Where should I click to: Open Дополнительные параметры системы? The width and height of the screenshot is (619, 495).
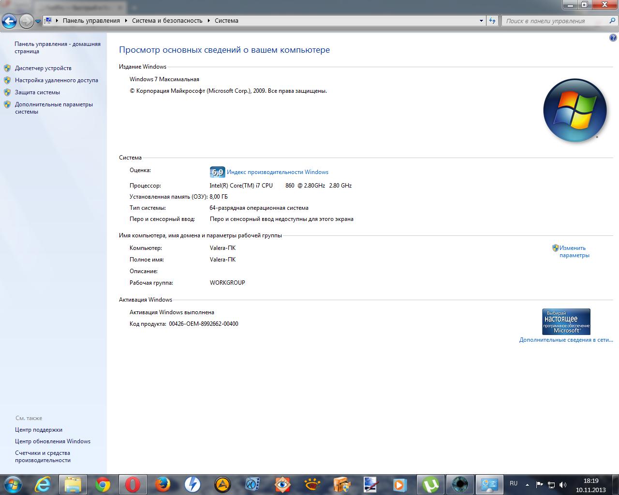[x=54, y=108]
